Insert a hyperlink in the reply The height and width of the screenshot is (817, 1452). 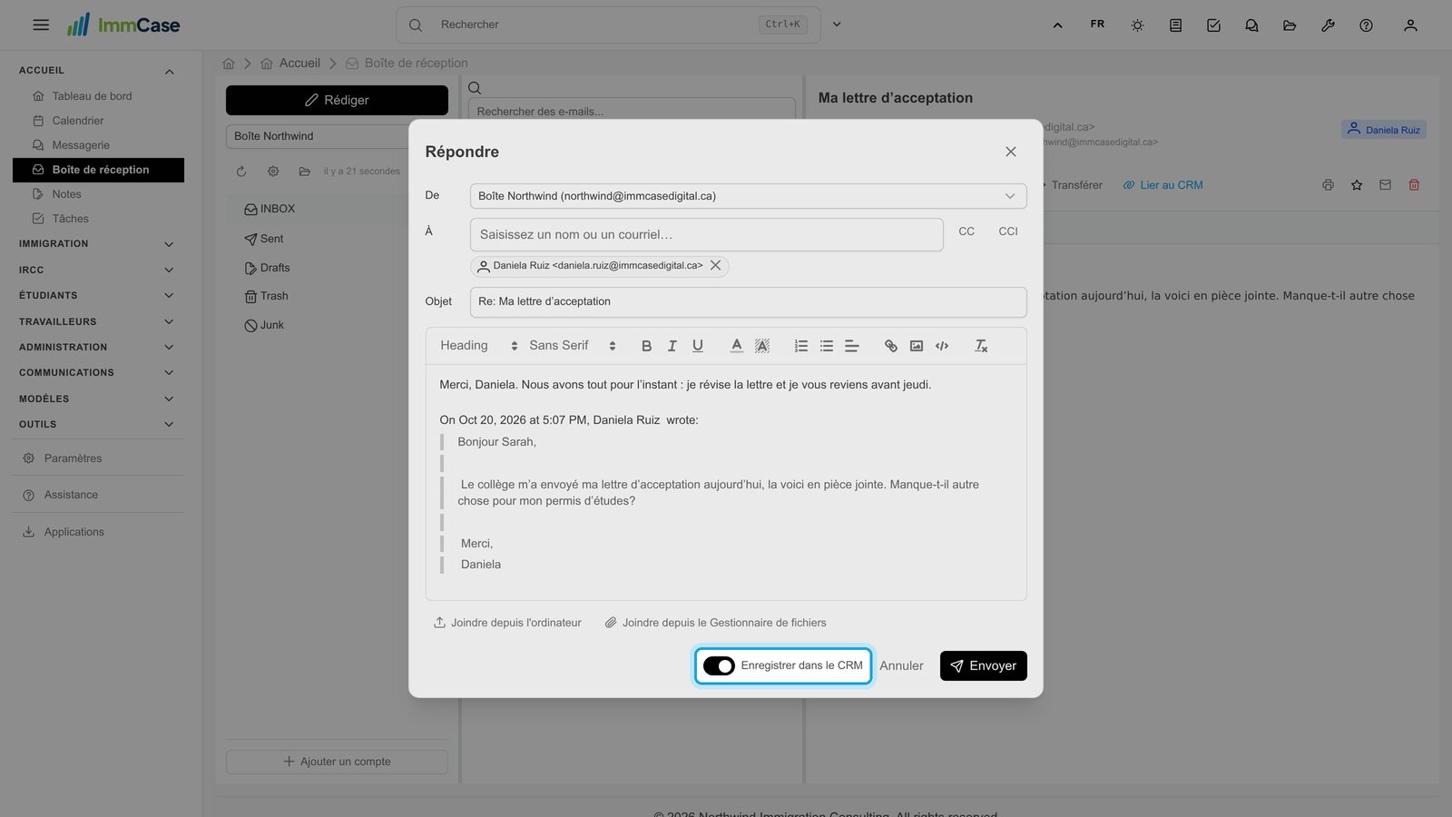tap(890, 346)
